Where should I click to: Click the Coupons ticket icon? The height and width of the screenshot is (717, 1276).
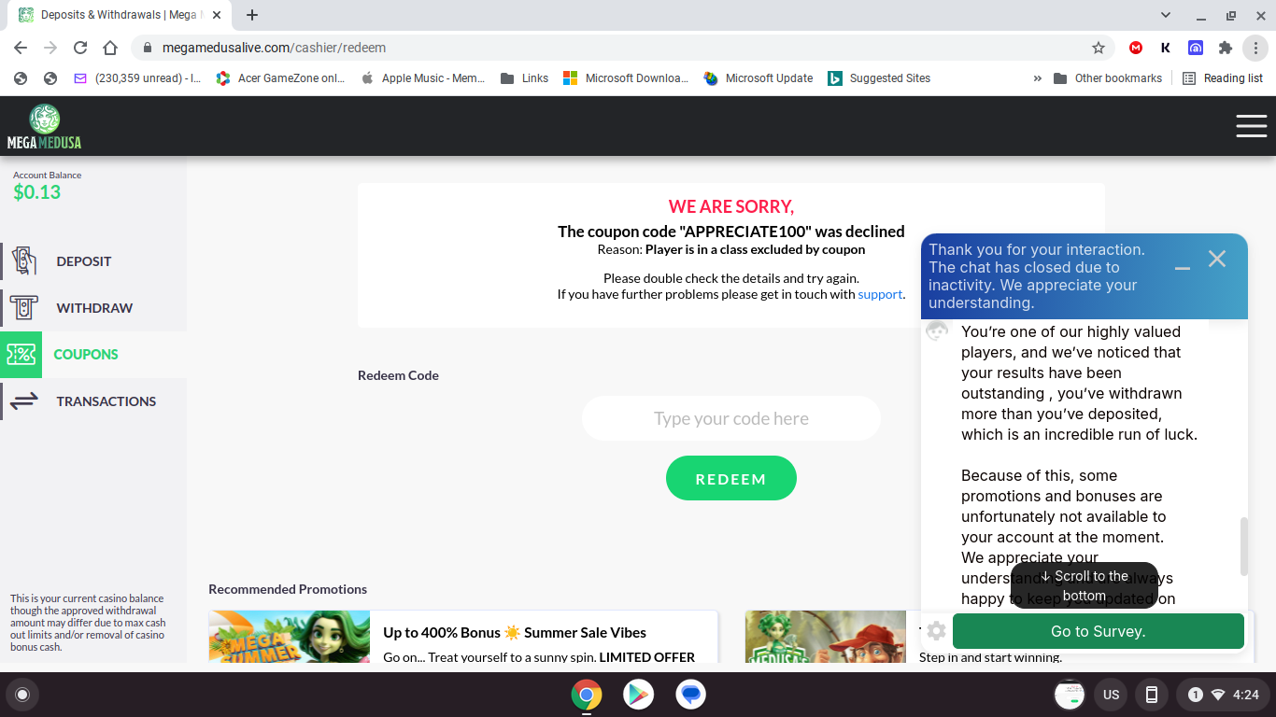point(21,354)
